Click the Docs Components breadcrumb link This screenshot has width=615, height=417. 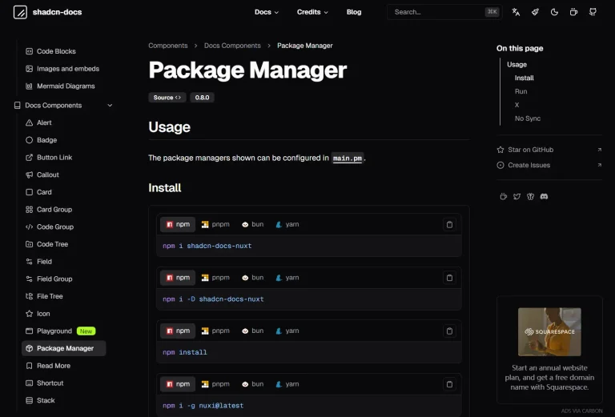[232, 46]
